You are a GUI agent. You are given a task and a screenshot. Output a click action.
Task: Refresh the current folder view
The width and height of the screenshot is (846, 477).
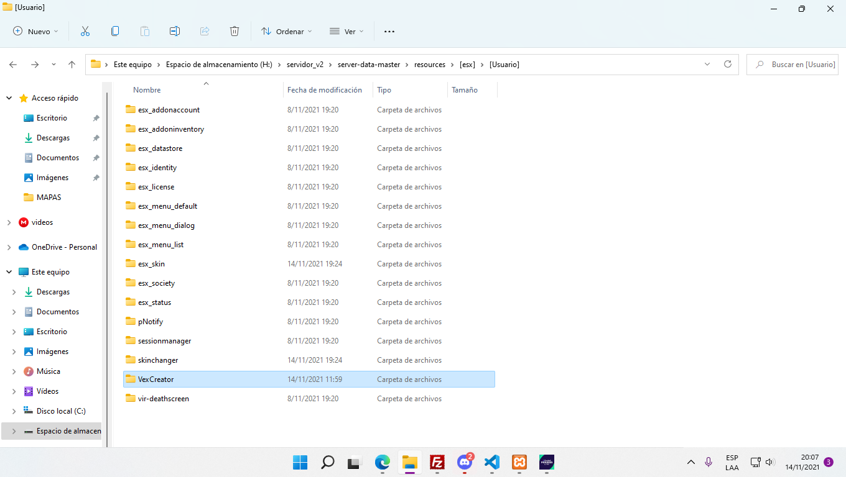[728, 64]
